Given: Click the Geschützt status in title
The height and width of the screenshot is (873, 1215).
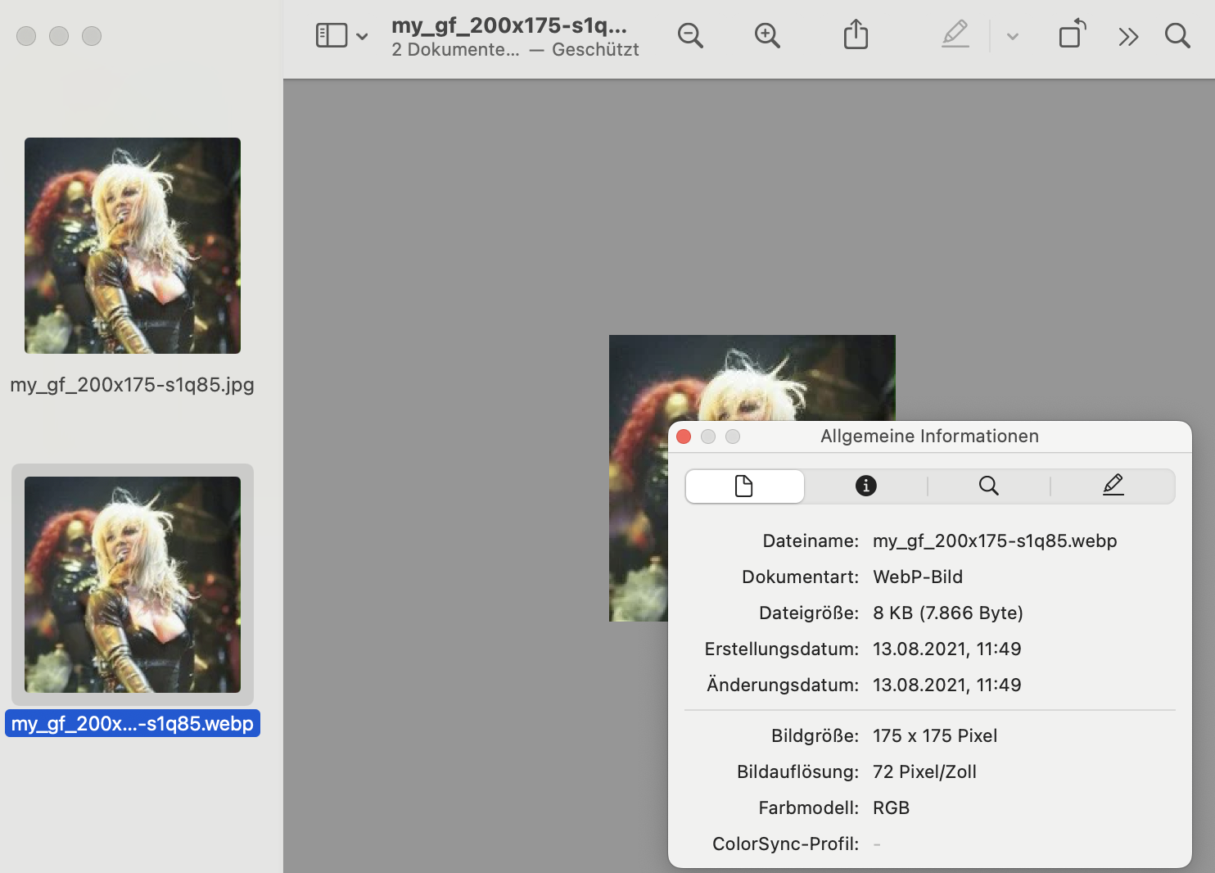Looking at the screenshot, I should 595,49.
